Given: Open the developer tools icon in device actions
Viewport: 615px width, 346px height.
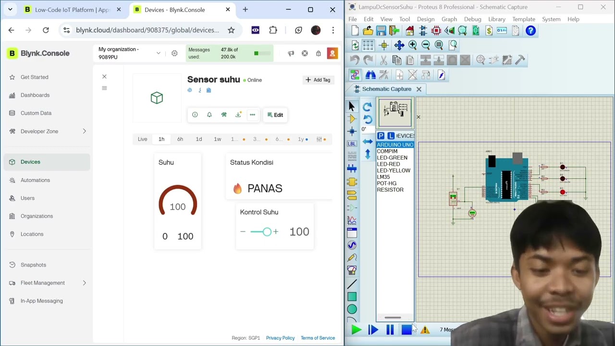Looking at the screenshot, I should 223,115.
